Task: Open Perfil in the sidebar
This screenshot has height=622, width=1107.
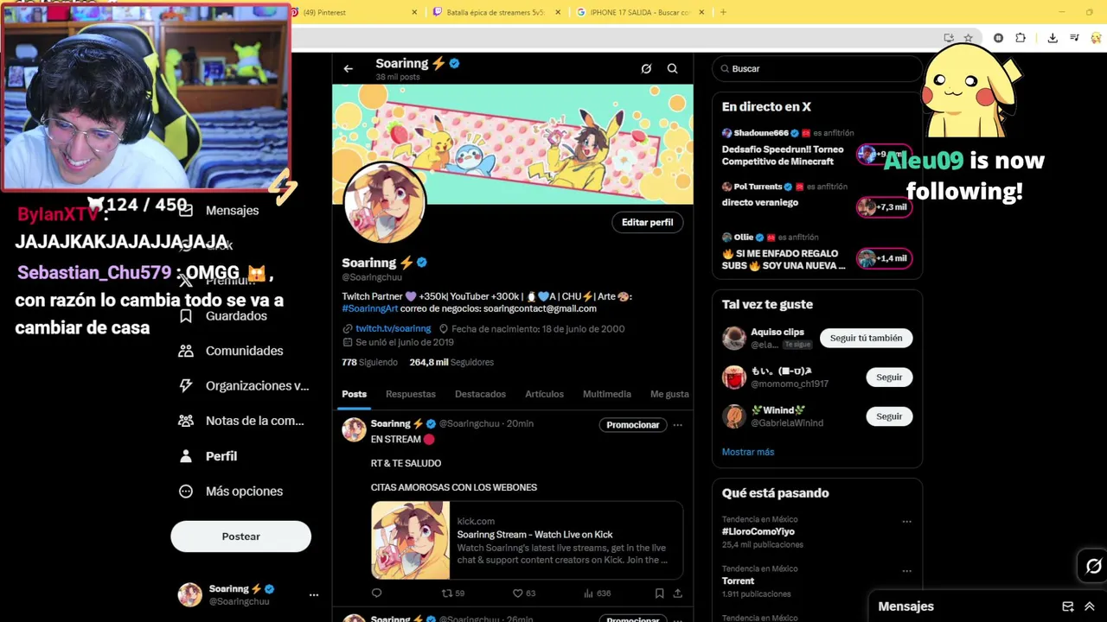Action: (x=208, y=456)
